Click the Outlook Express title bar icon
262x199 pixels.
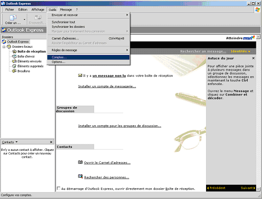(3, 3)
